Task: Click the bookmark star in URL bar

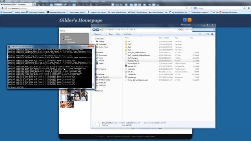Action: (x=186, y=8)
